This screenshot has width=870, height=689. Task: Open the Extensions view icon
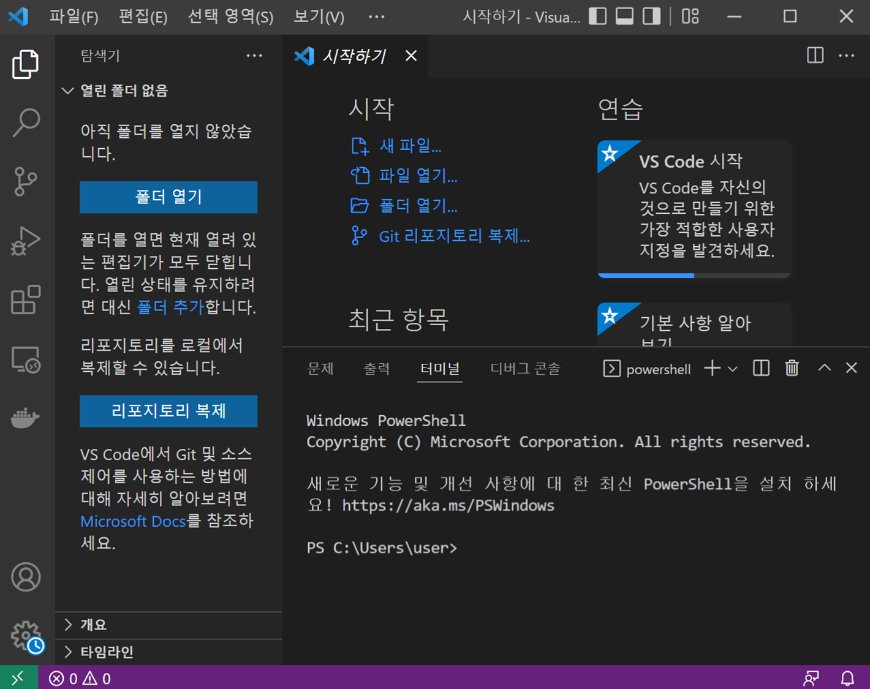[26, 300]
